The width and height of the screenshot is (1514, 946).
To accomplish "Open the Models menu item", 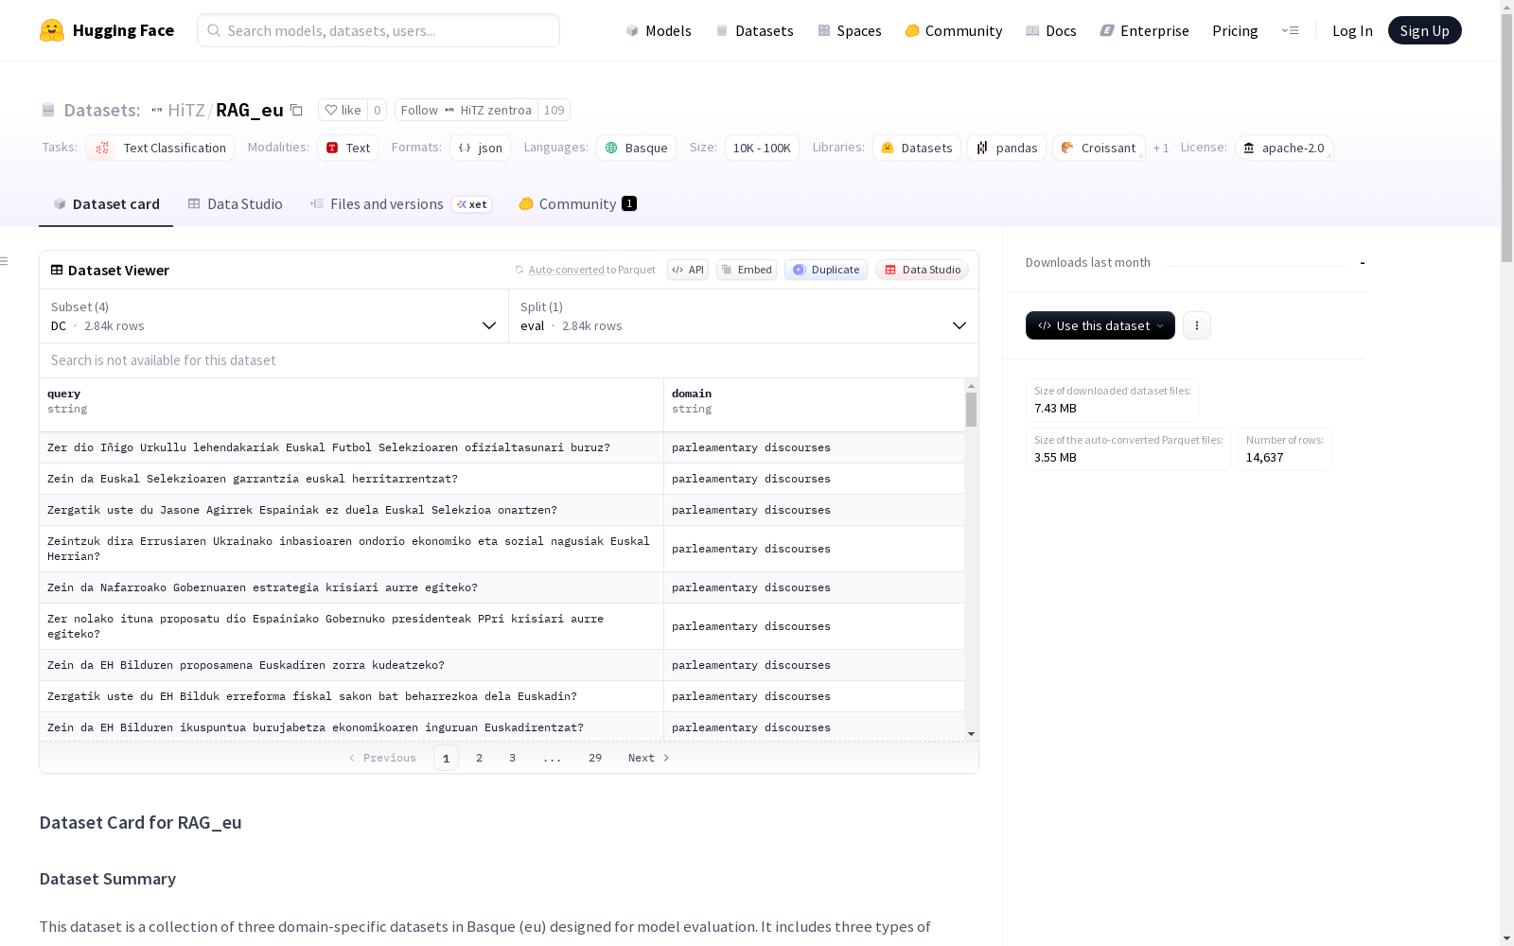I will (659, 30).
